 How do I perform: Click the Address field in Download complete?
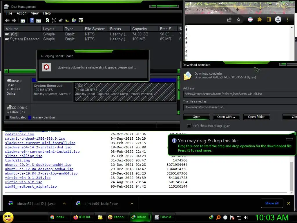pyautogui.click(x=240, y=94)
